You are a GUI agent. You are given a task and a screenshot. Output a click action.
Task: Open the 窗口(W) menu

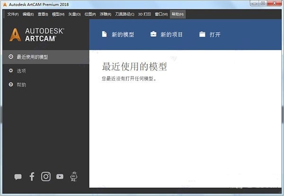[161, 14]
